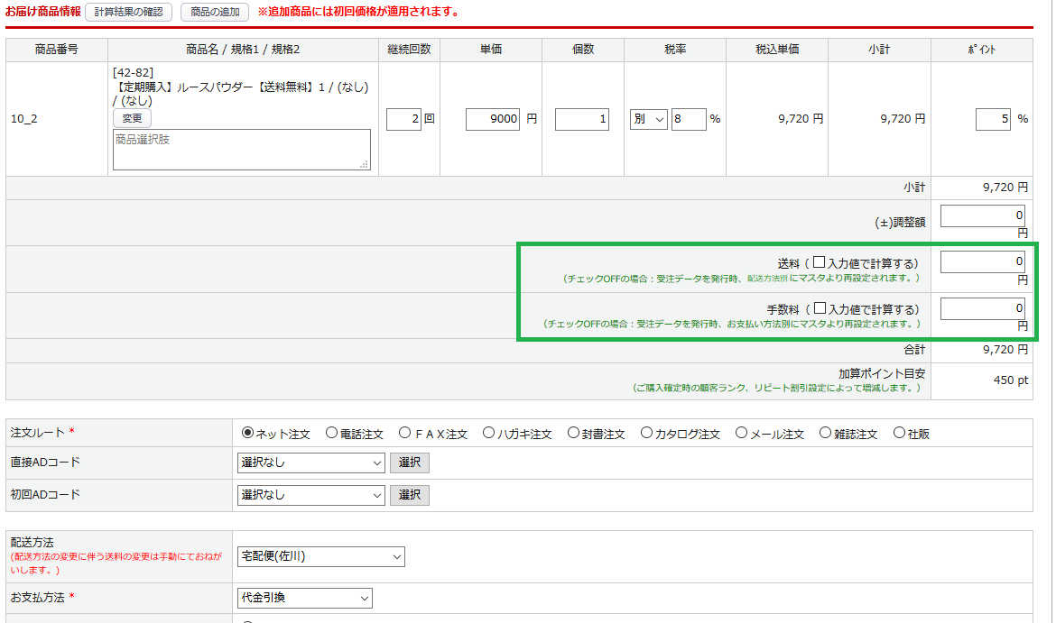Click the tax rate percent field
The height and width of the screenshot is (623, 1056).
tap(689, 119)
